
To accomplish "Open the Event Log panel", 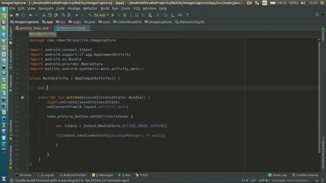I will coord(277,175).
